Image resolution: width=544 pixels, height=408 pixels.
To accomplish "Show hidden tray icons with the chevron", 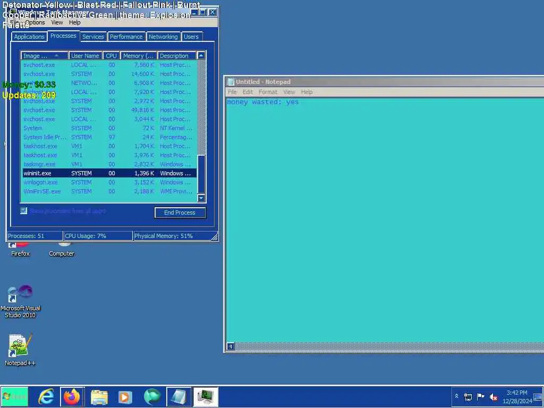I will (x=456, y=396).
